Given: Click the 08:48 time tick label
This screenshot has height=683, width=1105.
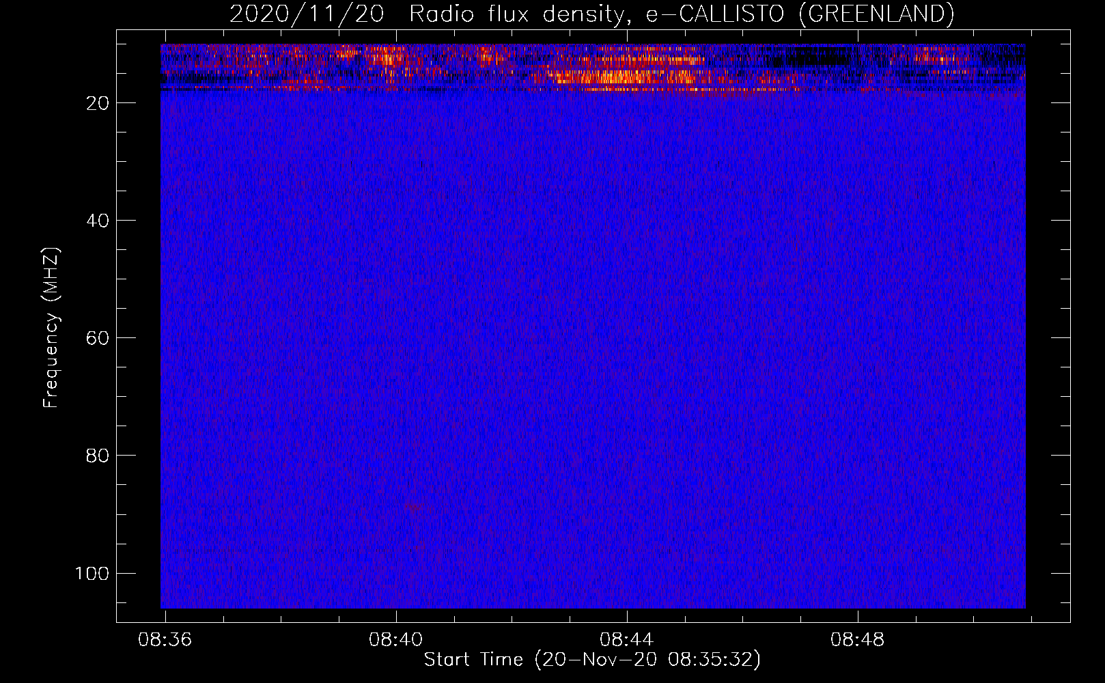Looking at the screenshot, I should point(857,640).
